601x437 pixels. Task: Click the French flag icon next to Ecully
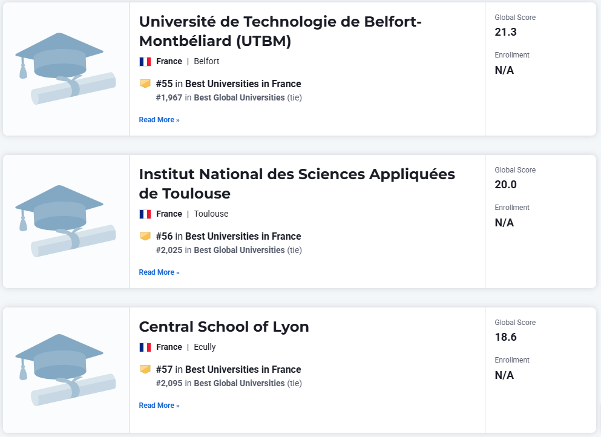[x=145, y=347]
